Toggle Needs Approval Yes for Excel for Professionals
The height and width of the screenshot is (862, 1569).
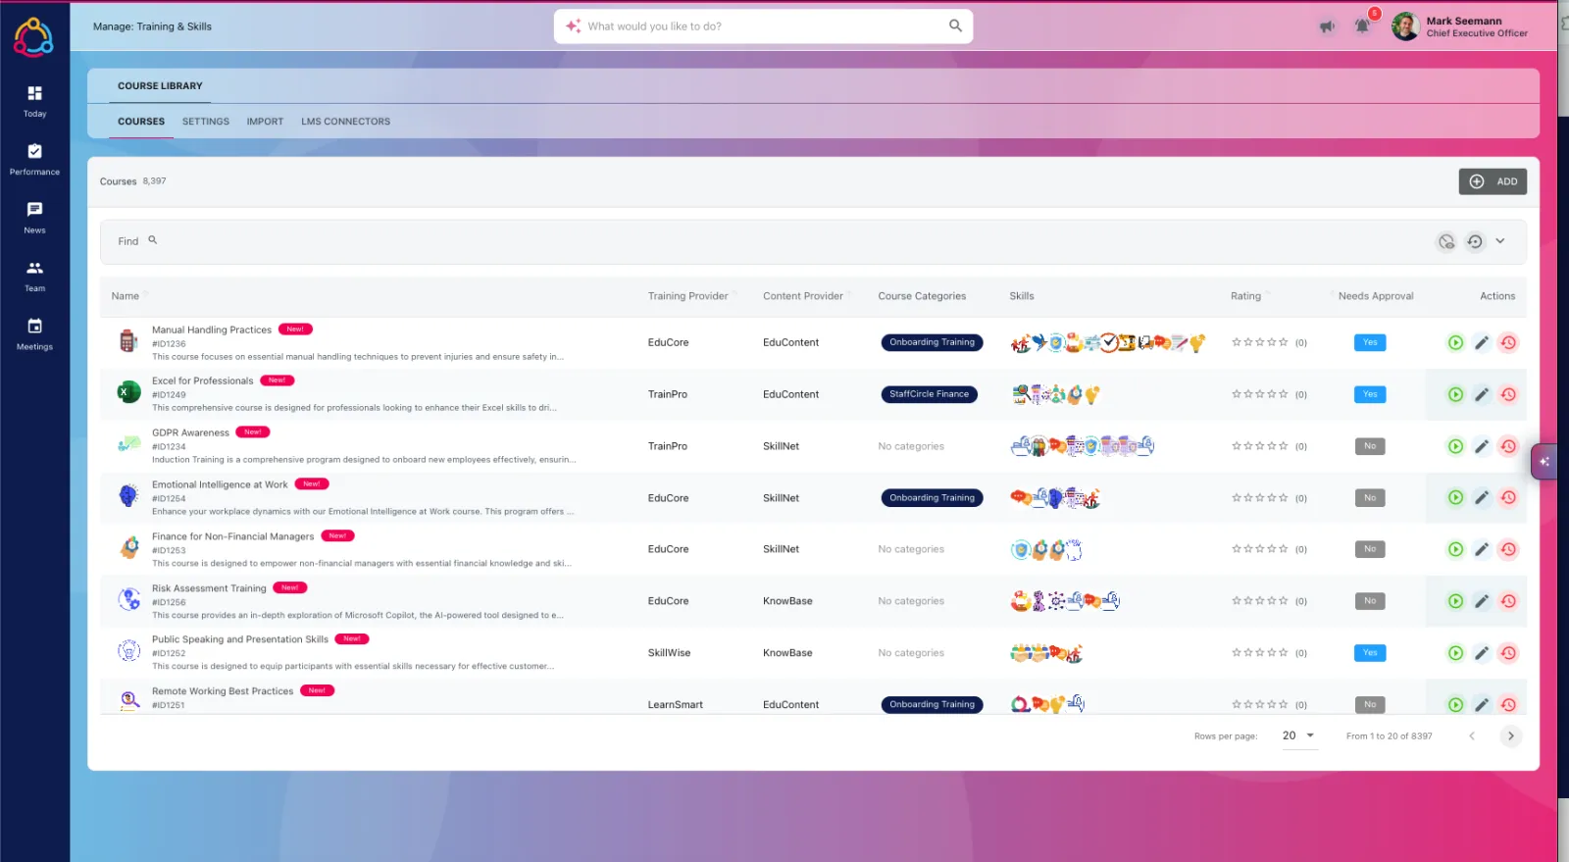[x=1370, y=394]
